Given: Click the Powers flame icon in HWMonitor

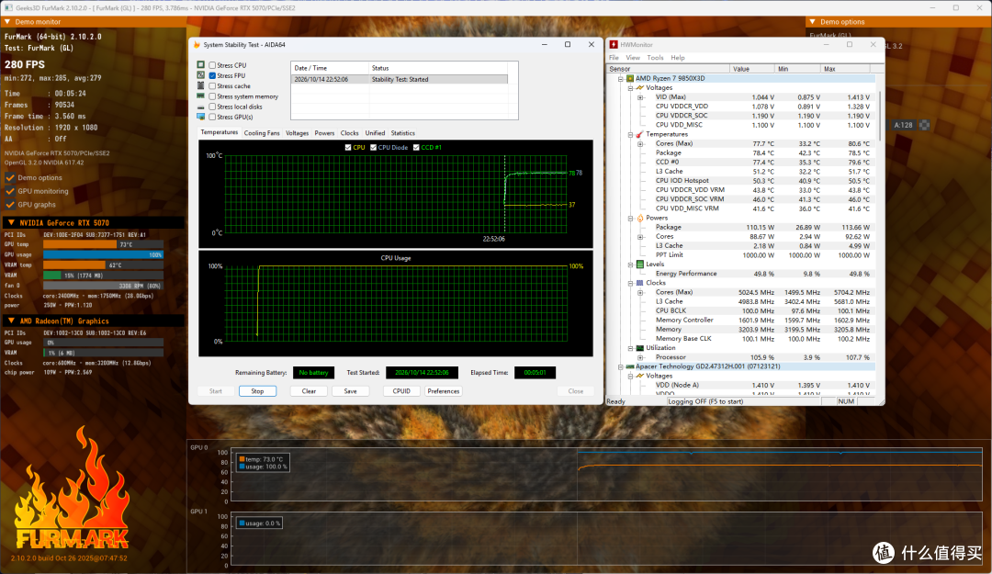Looking at the screenshot, I should (639, 218).
